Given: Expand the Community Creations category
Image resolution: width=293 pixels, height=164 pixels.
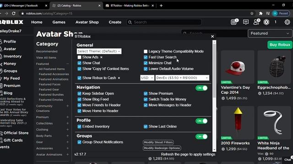Looking at the screenshot, I should pyautogui.click(x=68, y=106).
